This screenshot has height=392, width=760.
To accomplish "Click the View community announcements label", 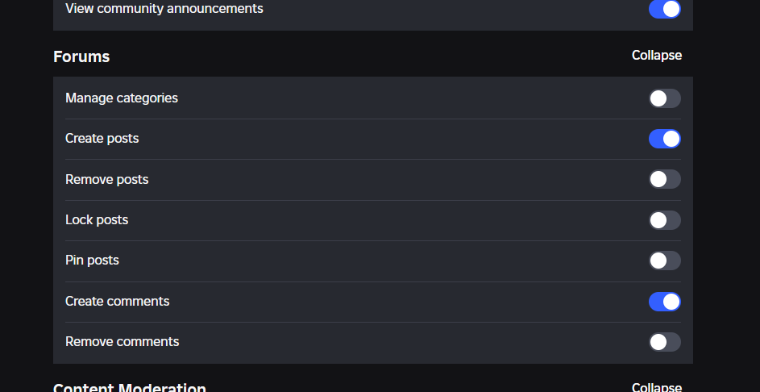I will pyautogui.click(x=164, y=9).
